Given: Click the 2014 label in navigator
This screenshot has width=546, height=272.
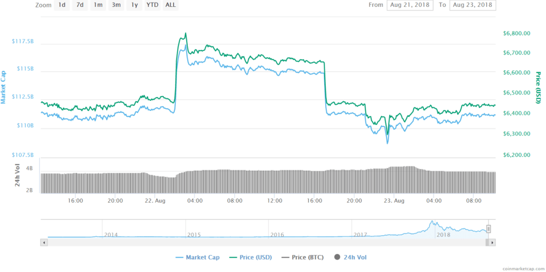Looking at the screenshot, I should [x=111, y=235].
